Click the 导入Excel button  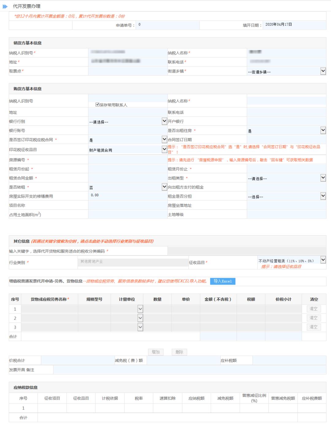(x=222, y=281)
